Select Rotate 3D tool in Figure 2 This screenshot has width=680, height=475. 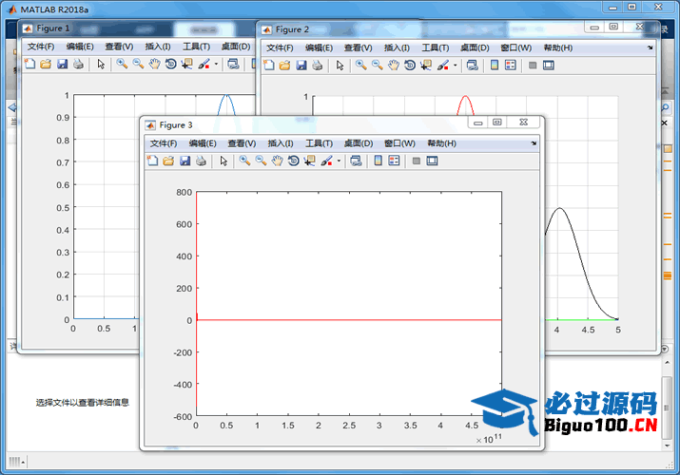[x=410, y=66]
